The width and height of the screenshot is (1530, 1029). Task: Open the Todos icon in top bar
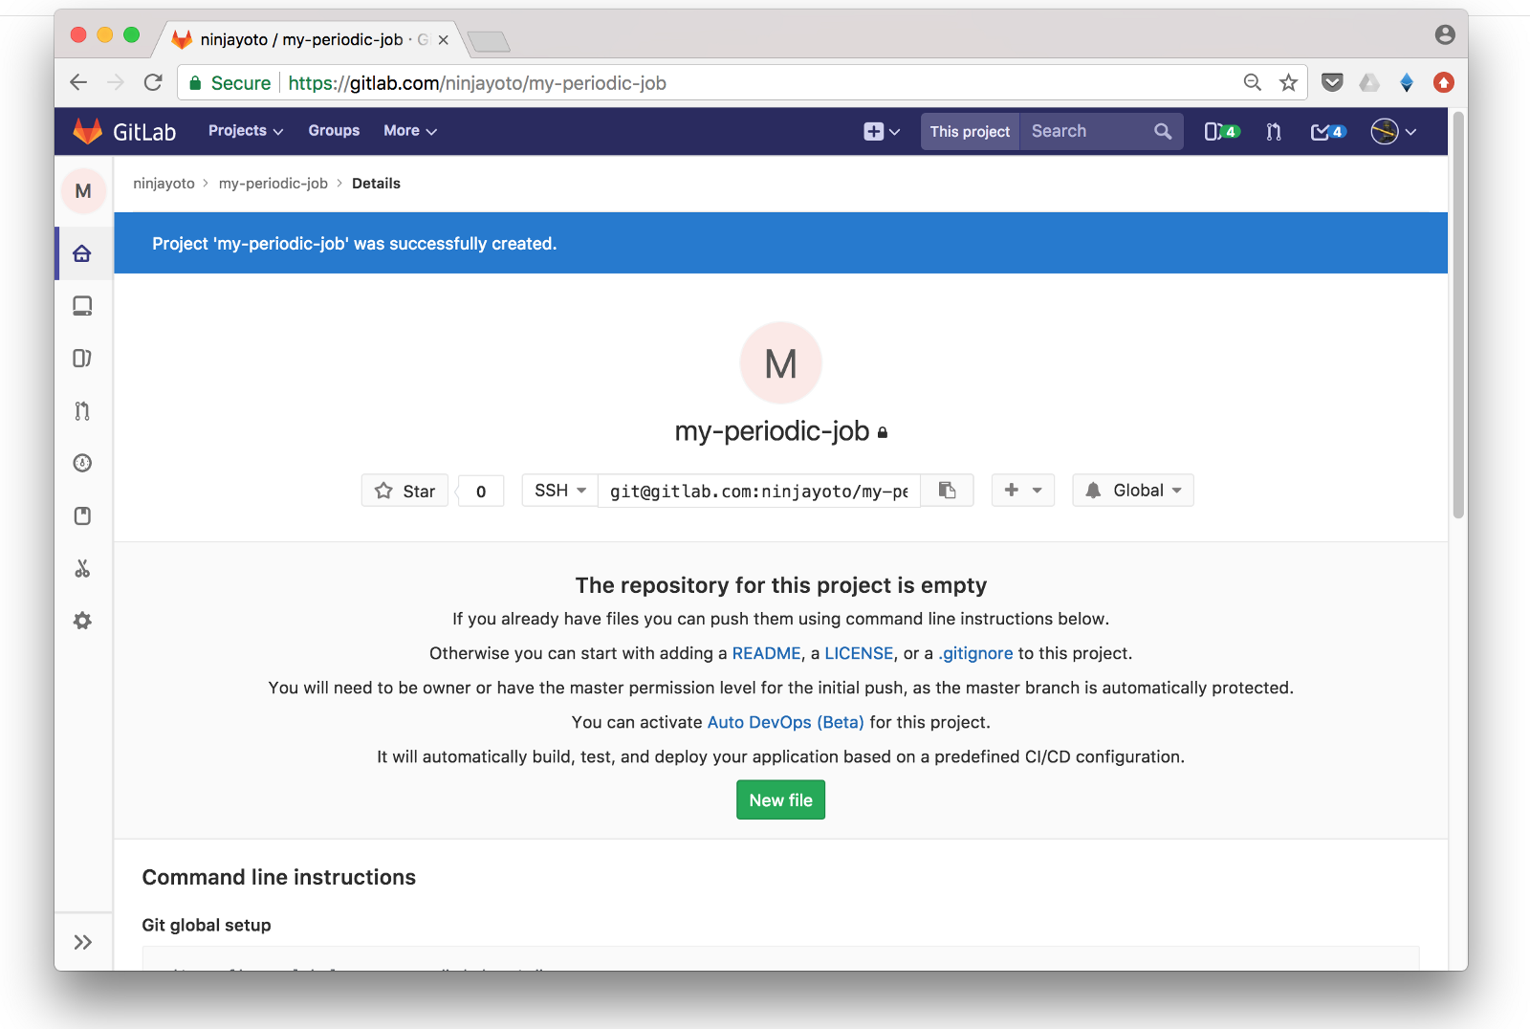1327,132
